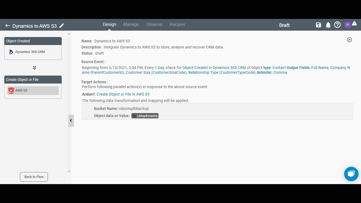This screenshot has width=361, height=203.
Task: Collapse the left sidebar panel arrow
Action: [71, 121]
